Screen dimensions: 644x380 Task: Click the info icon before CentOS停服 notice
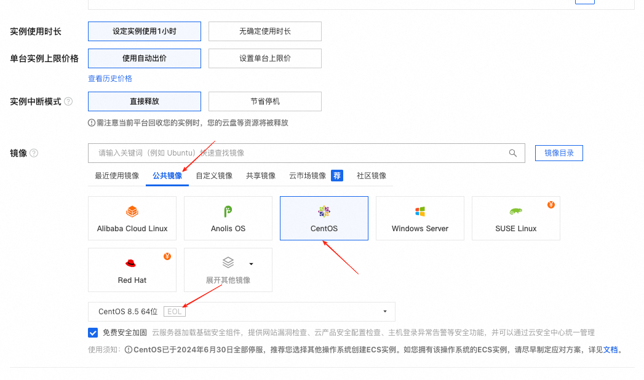pyautogui.click(x=129, y=350)
